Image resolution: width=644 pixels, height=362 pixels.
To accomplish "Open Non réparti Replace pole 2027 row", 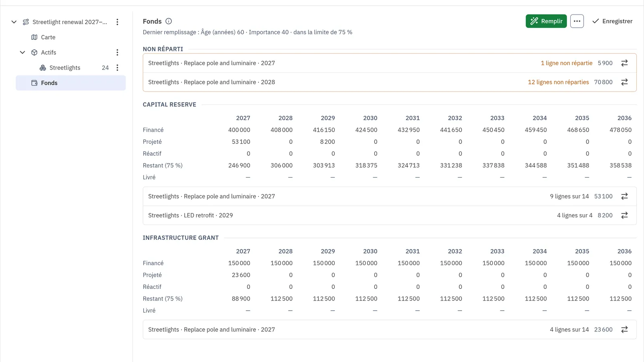I will tap(390, 63).
